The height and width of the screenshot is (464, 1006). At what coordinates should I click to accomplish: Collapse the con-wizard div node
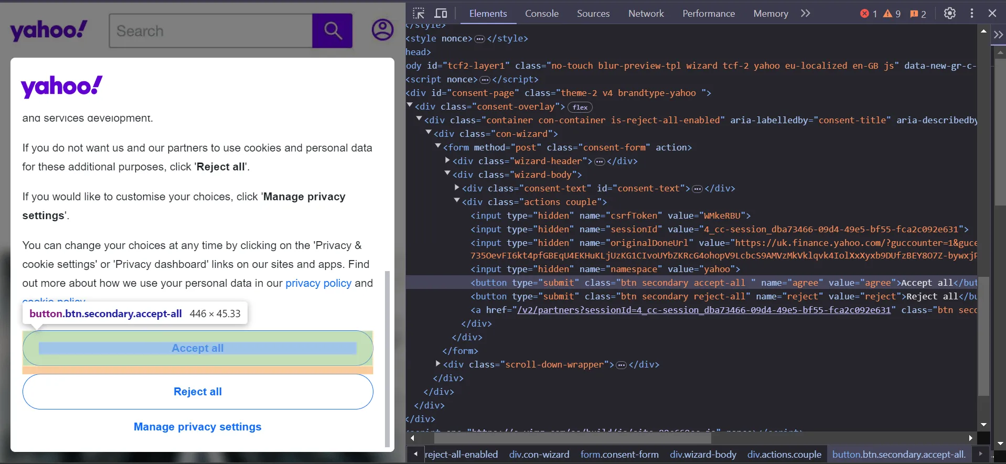[x=429, y=133]
